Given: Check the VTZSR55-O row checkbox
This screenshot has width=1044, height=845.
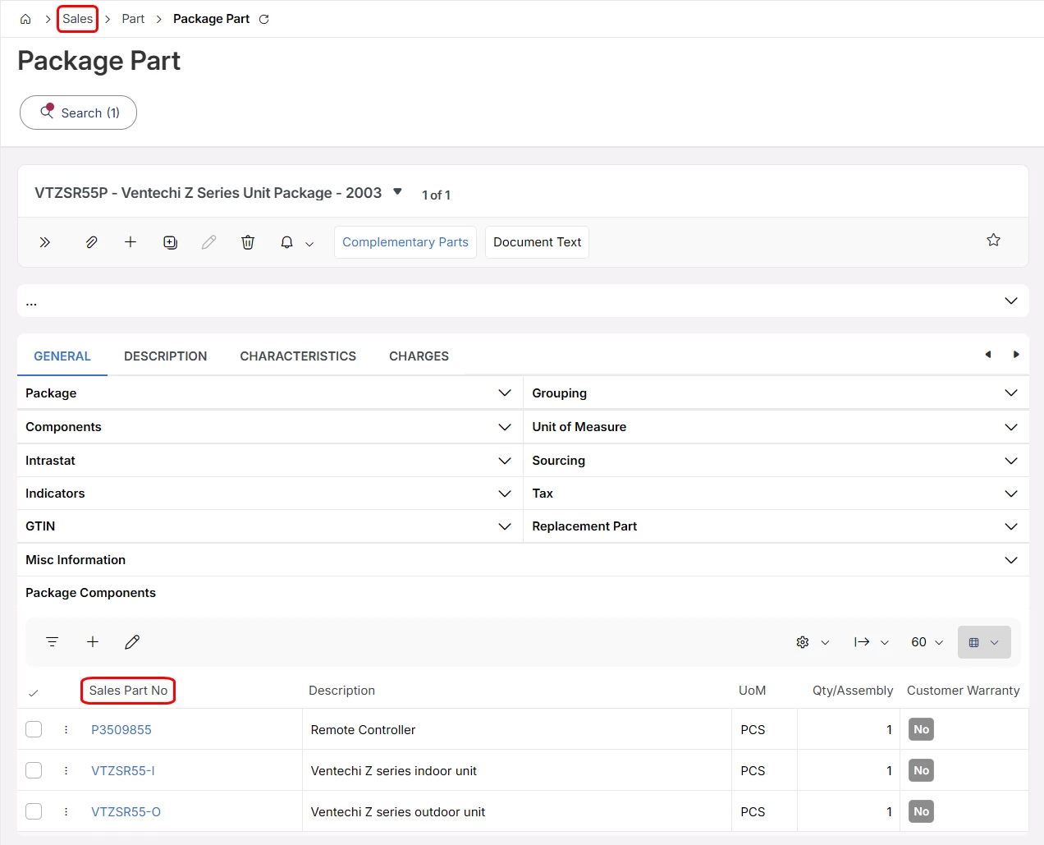Looking at the screenshot, I should (34, 811).
